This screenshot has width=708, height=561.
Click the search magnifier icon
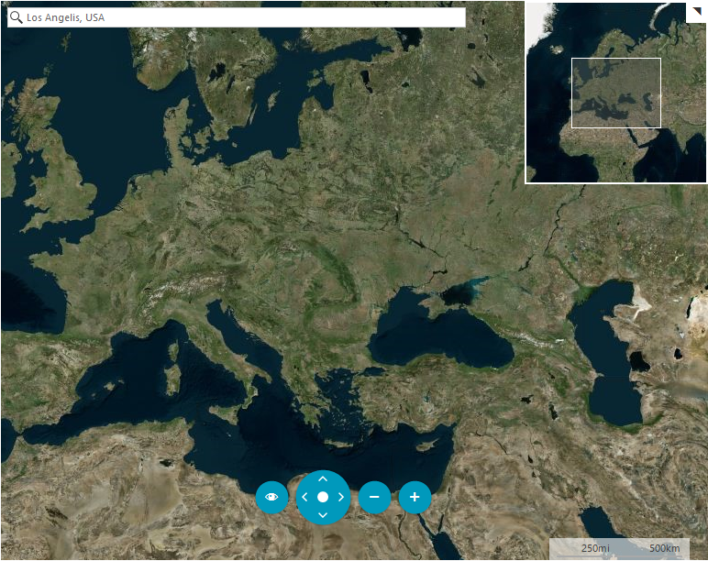(x=16, y=17)
